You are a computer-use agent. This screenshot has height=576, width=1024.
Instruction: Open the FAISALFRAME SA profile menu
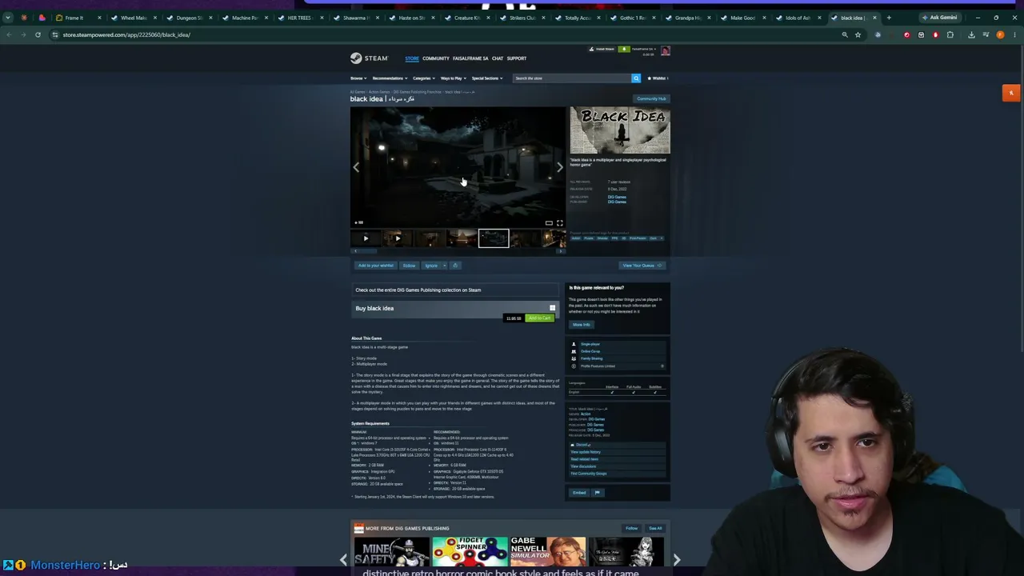470,58
